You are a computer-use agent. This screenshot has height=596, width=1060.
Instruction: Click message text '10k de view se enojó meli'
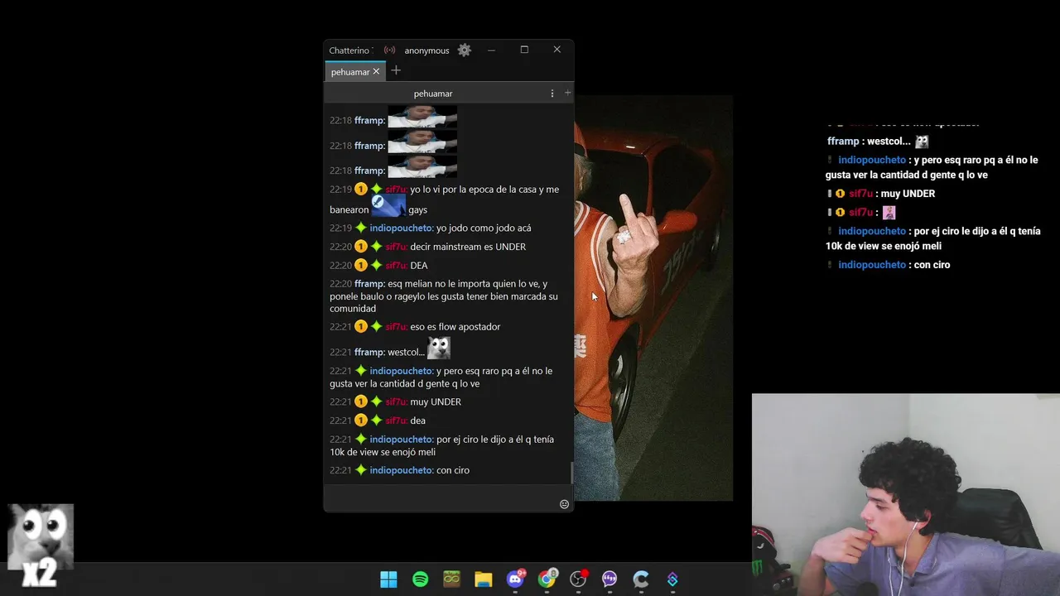click(x=383, y=452)
